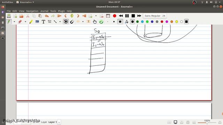The width and height of the screenshot is (223, 125).
Task: Open the Edit menu
Action: [x=15, y=11]
